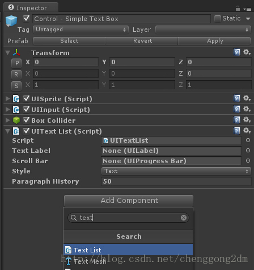254x270 pixels.
Task: Click the Prefab Revert button
Action: (142, 41)
